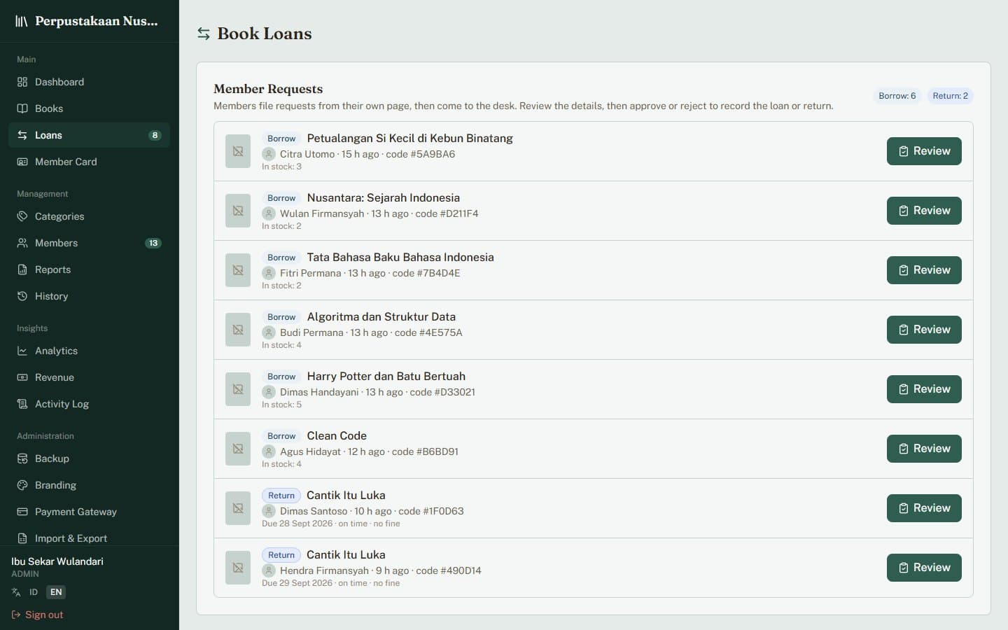1008x630 pixels.
Task: Click the Categories tag icon
Action: (22, 216)
